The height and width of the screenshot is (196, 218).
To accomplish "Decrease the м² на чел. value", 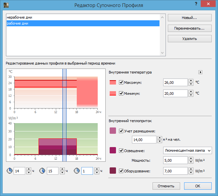I will tap(160, 141).
